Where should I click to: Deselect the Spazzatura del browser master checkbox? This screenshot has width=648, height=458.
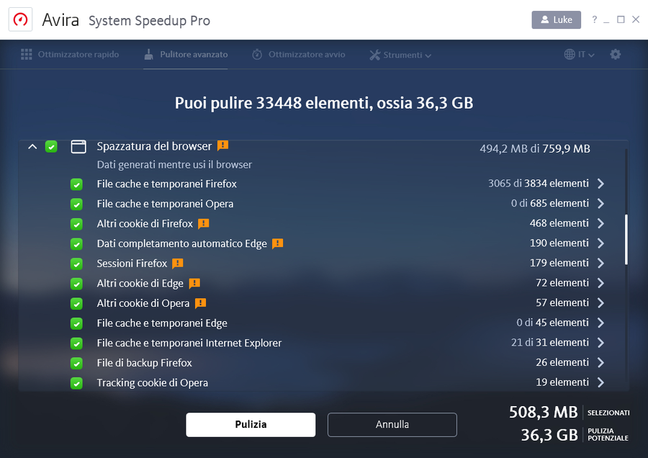point(51,146)
